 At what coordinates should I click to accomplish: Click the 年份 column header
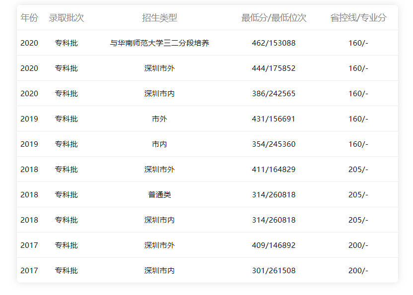coord(29,18)
